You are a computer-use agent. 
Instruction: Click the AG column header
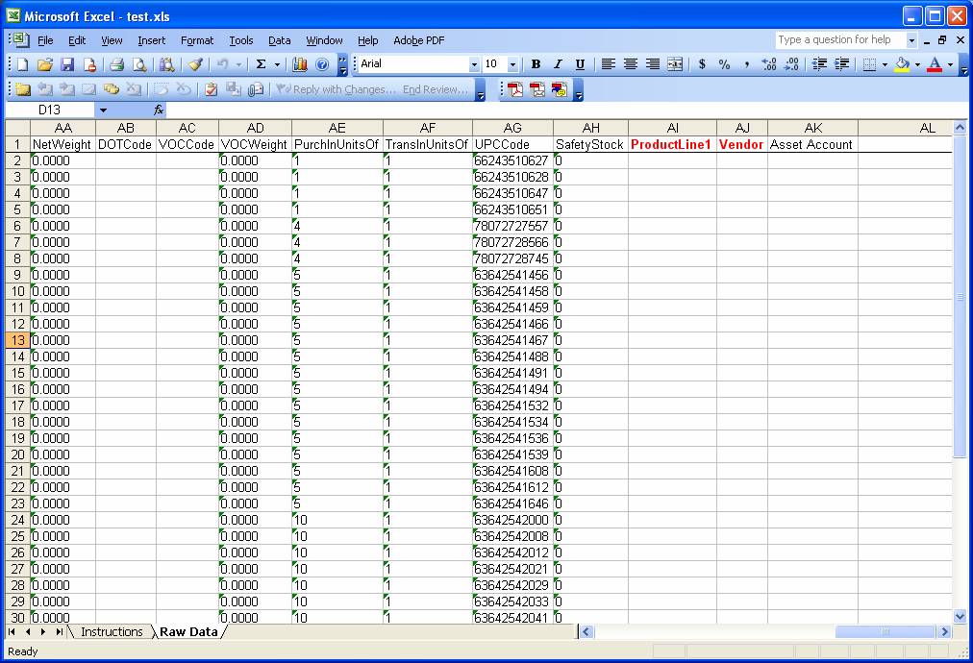click(x=512, y=128)
